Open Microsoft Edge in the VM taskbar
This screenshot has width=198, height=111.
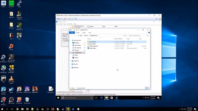101,98
